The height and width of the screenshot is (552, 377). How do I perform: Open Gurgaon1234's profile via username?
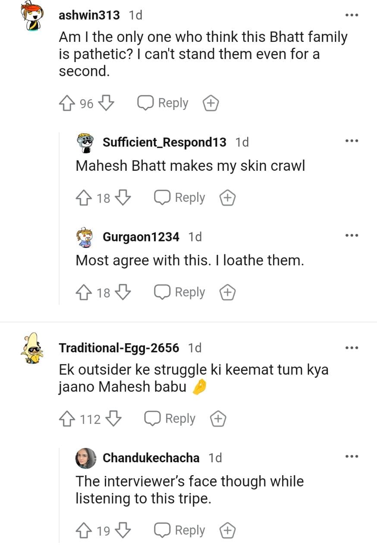(141, 237)
